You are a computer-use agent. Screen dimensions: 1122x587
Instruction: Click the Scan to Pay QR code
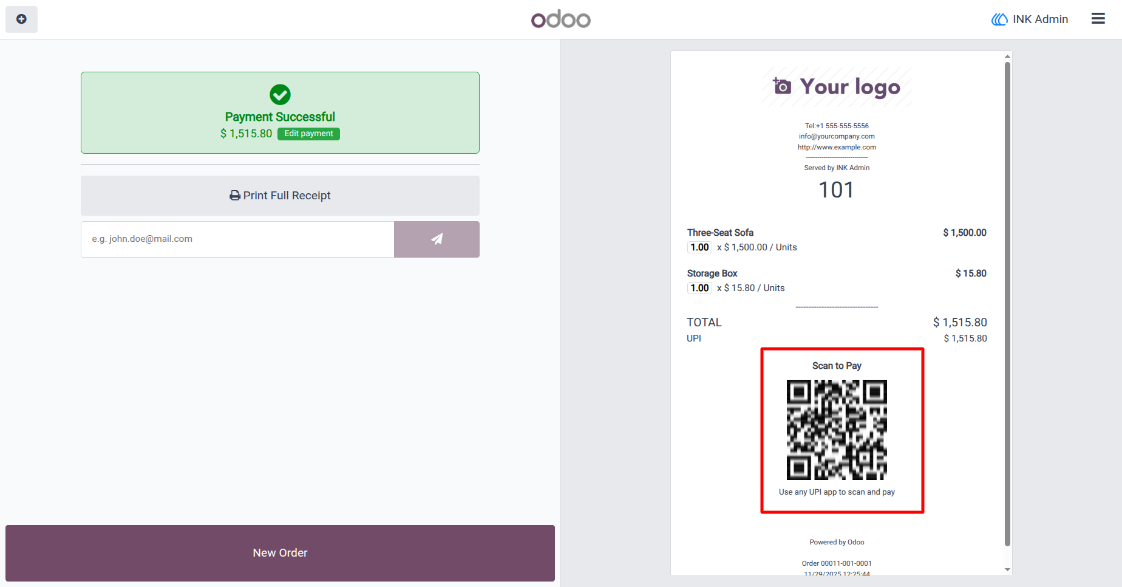coord(837,430)
